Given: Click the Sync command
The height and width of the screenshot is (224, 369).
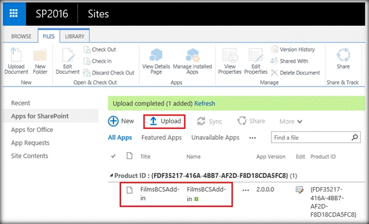Looking at the screenshot, I should 209,122.
